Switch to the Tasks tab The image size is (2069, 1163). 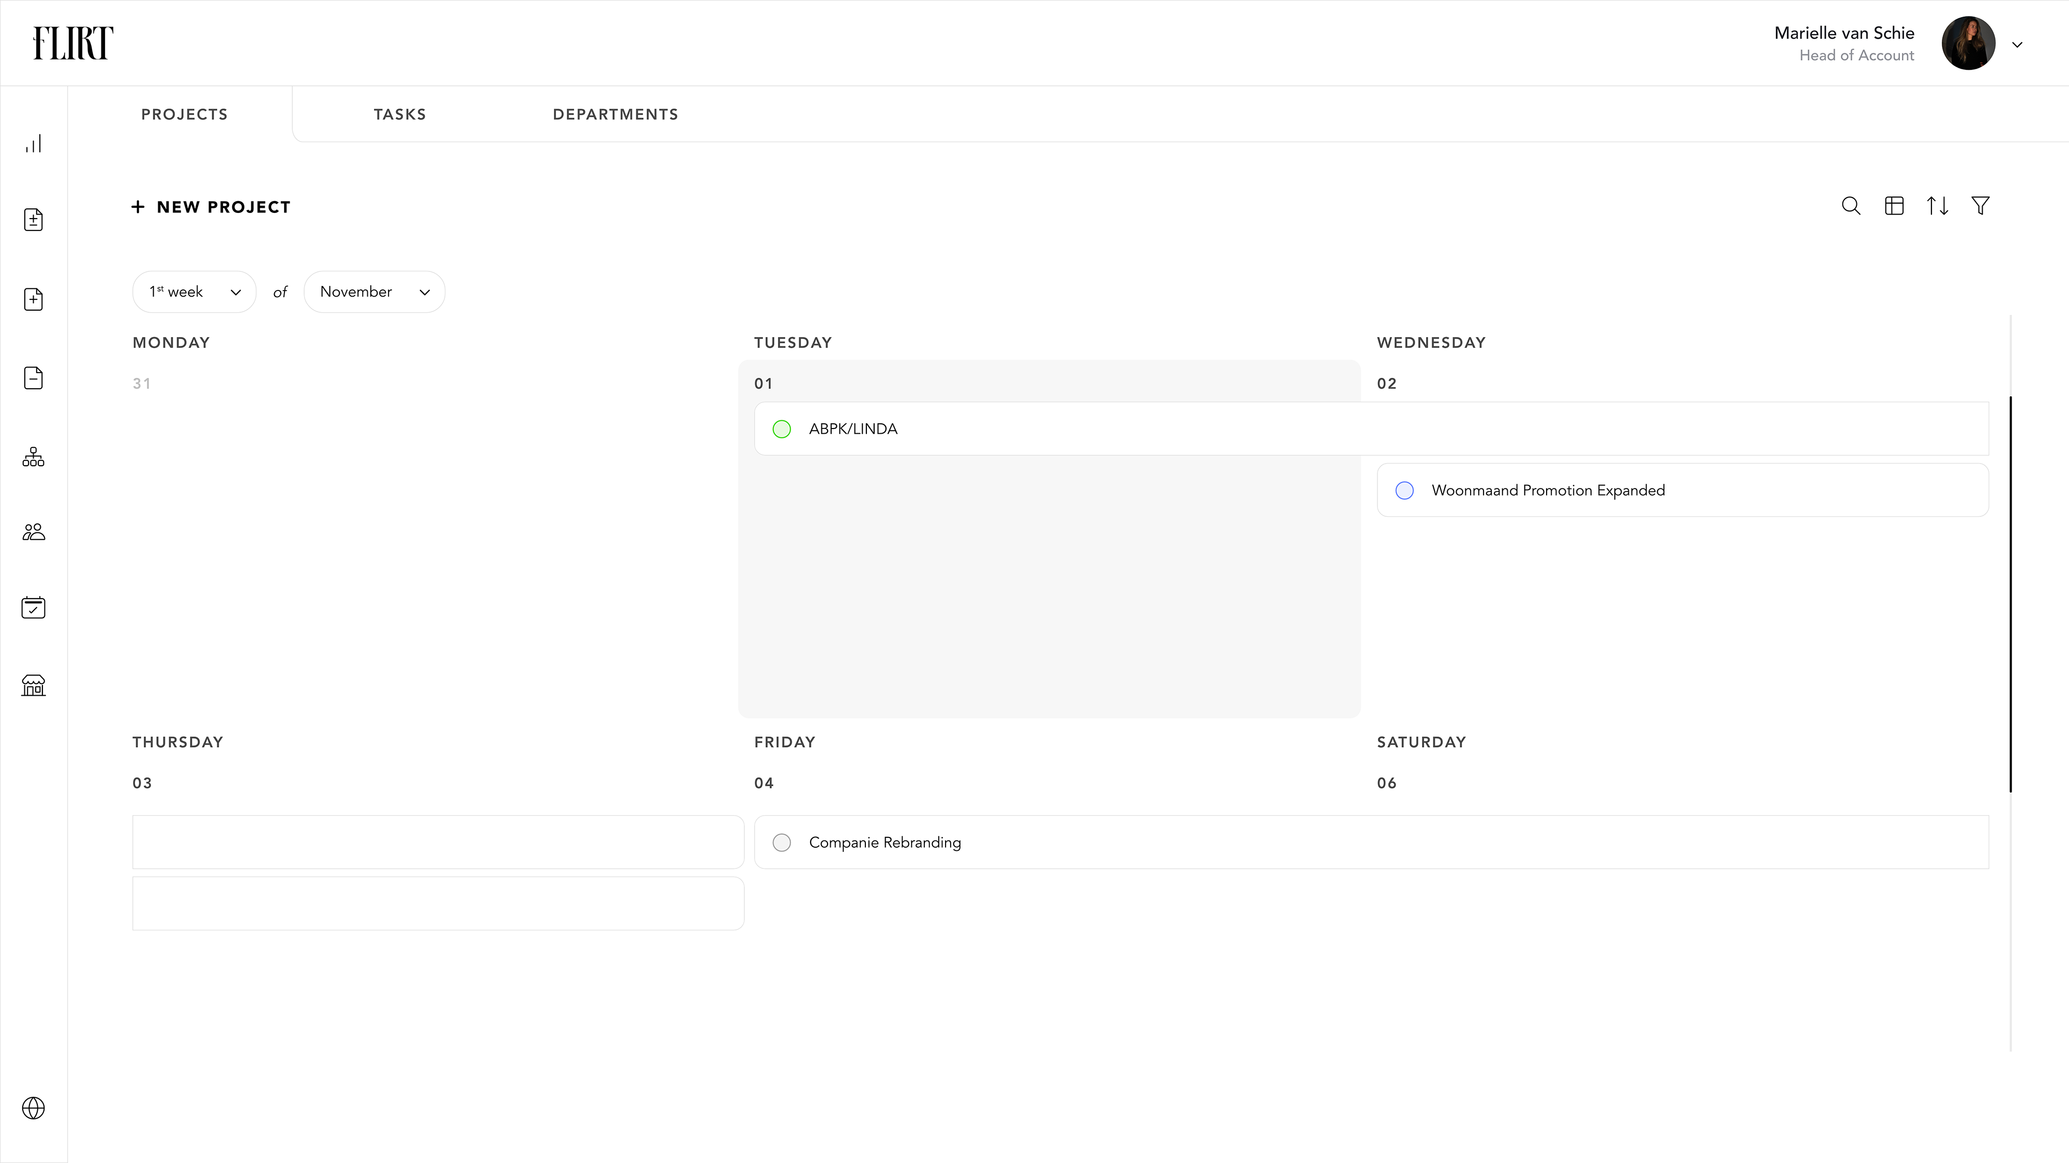[x=399, y=115]
